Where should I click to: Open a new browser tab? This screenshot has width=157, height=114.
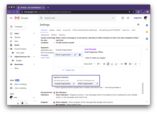point(48,8)
